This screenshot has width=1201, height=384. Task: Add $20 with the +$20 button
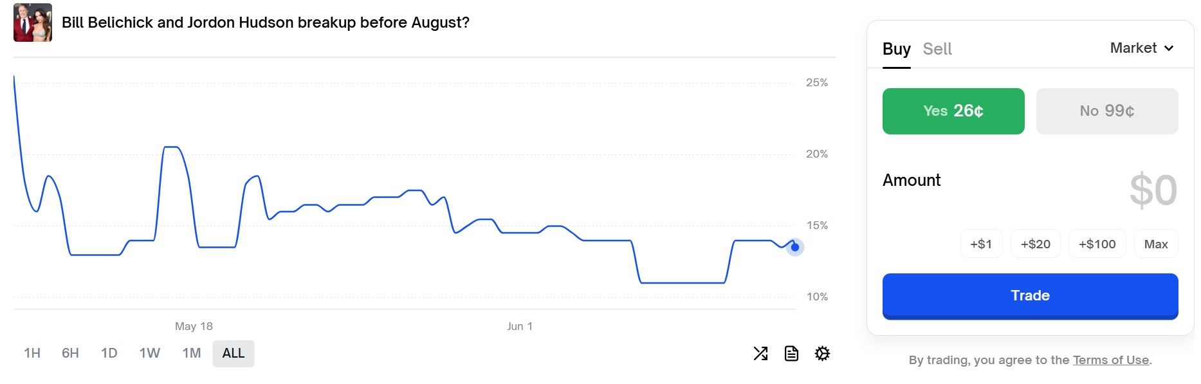(1035, 244)
